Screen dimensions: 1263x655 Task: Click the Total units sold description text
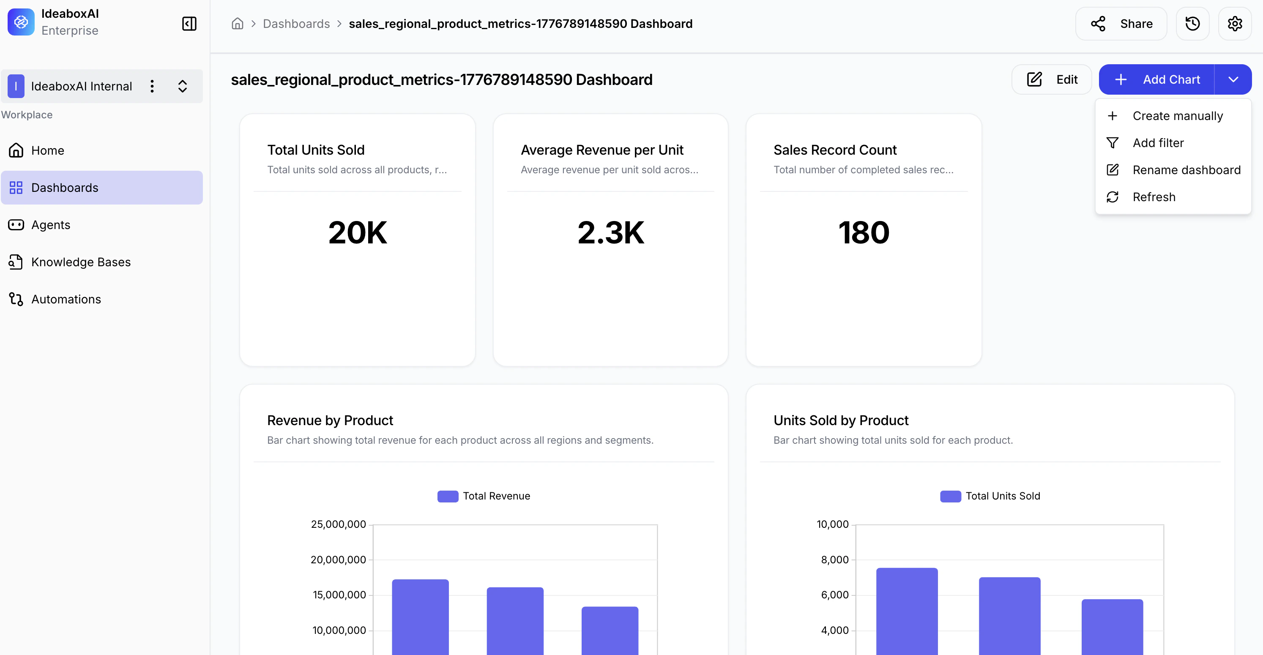point(357,169)
